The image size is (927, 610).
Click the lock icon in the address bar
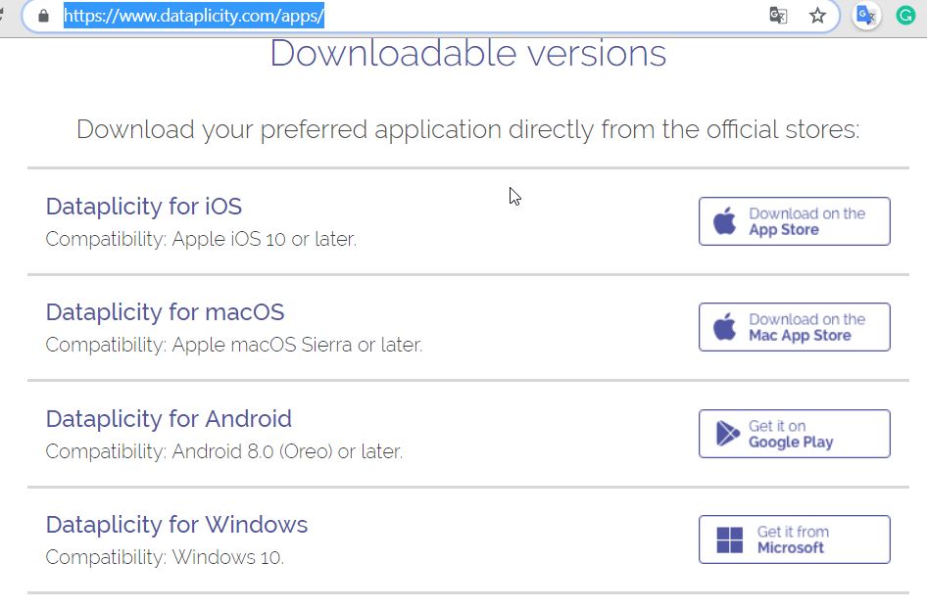[43, 16]
